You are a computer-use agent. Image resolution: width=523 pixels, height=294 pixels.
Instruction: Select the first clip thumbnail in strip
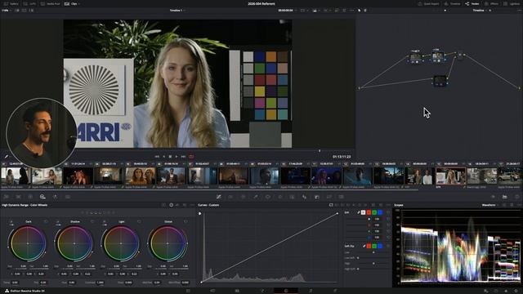pos(16,176)
